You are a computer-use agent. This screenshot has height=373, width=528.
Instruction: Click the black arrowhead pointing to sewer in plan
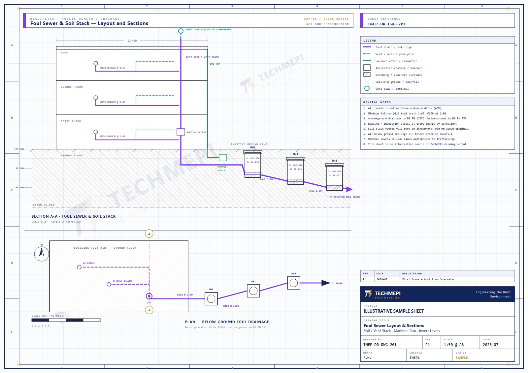(326, 283)
